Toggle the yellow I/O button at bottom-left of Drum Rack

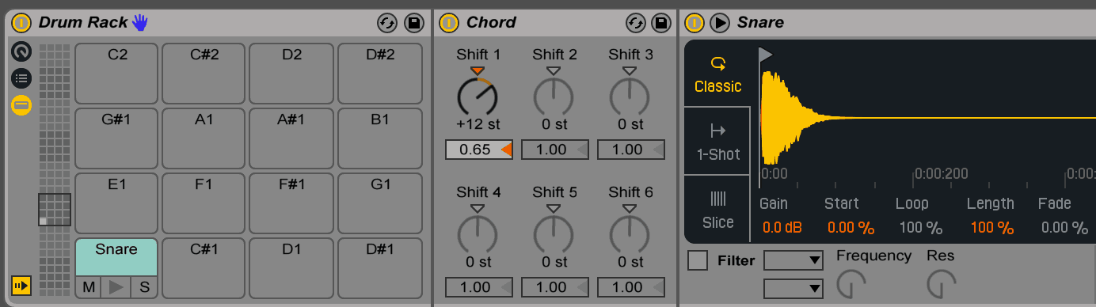tap(21, 285)
